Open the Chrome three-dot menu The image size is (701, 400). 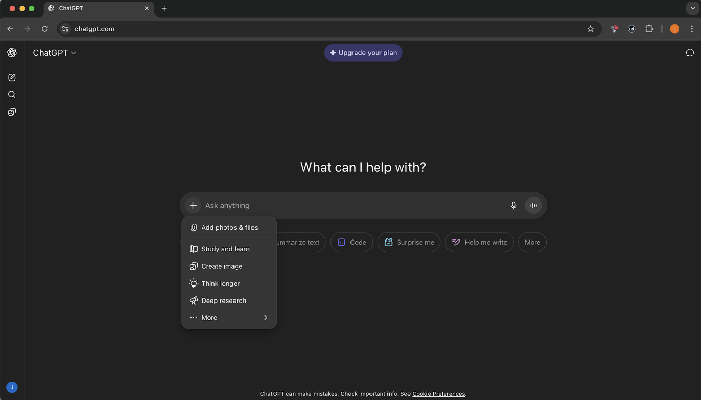pos(692,29)
